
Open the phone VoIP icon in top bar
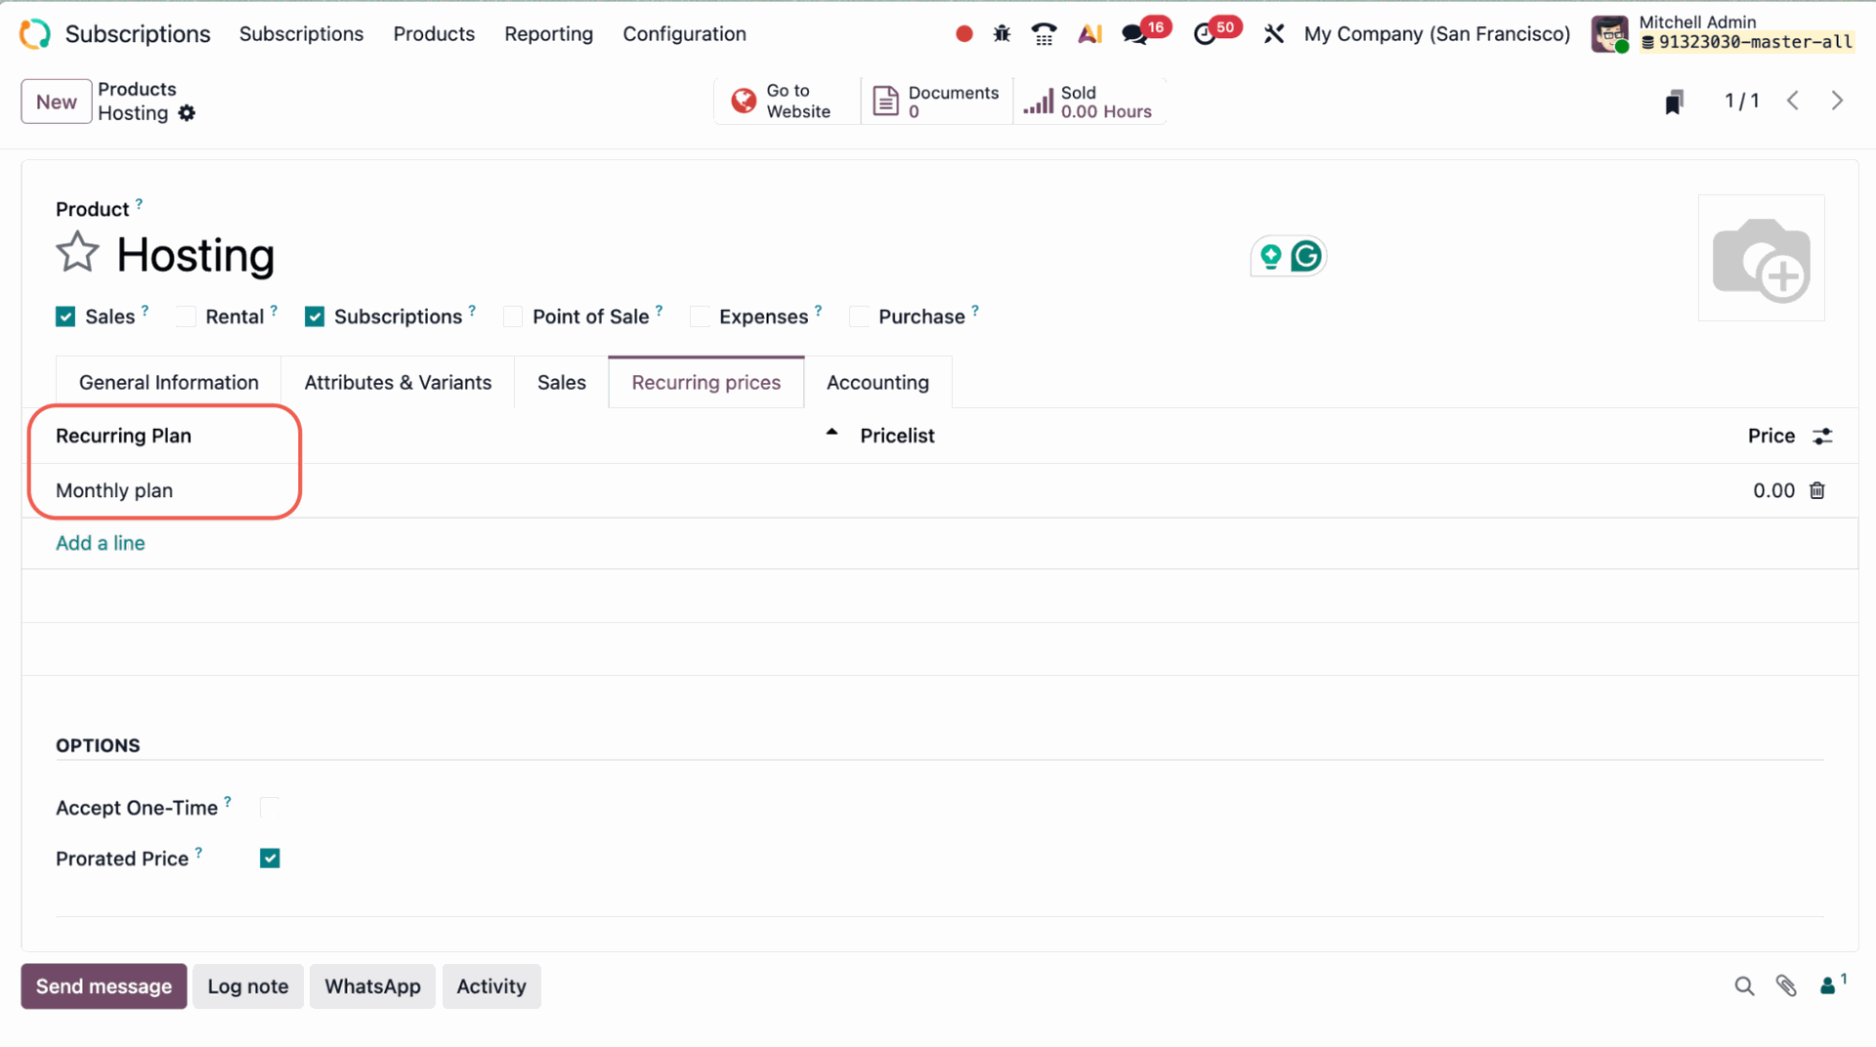1044,34
